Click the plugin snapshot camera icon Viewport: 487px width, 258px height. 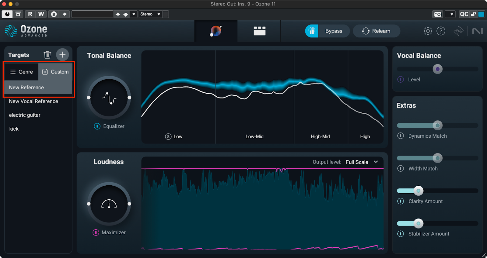[x=438, y=14]
